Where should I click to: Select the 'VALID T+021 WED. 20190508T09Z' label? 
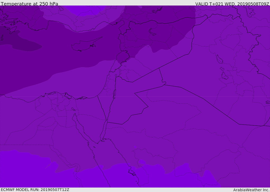pyautogui.click(x=232, y=4)
